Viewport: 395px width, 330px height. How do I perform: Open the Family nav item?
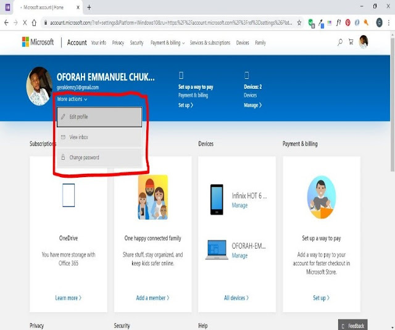(260, 43)
